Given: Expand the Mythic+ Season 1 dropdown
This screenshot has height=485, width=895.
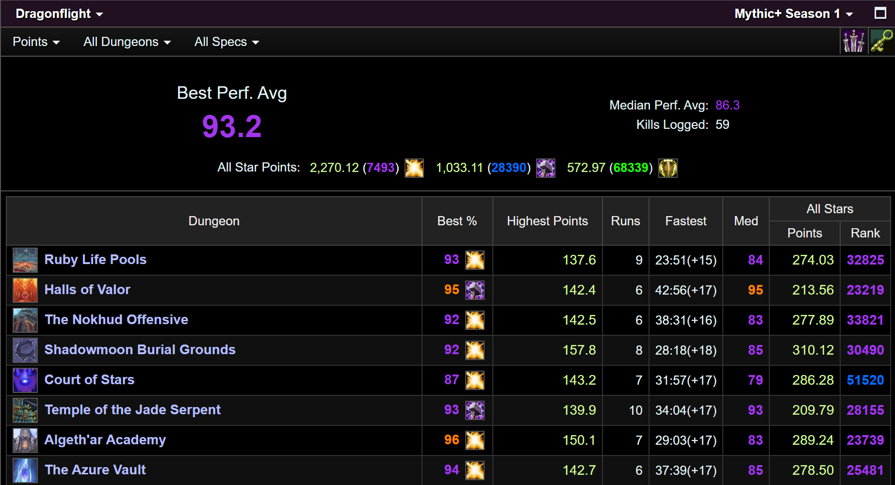Looking at the screenshot, I should (x=794, y=14).
